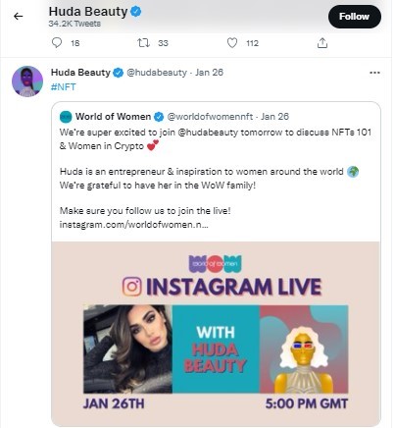This screenshot has height=428, width=395.
Task: Open the Instagram Live promo image
Action: pyautogui.click(x=216, y=333)
